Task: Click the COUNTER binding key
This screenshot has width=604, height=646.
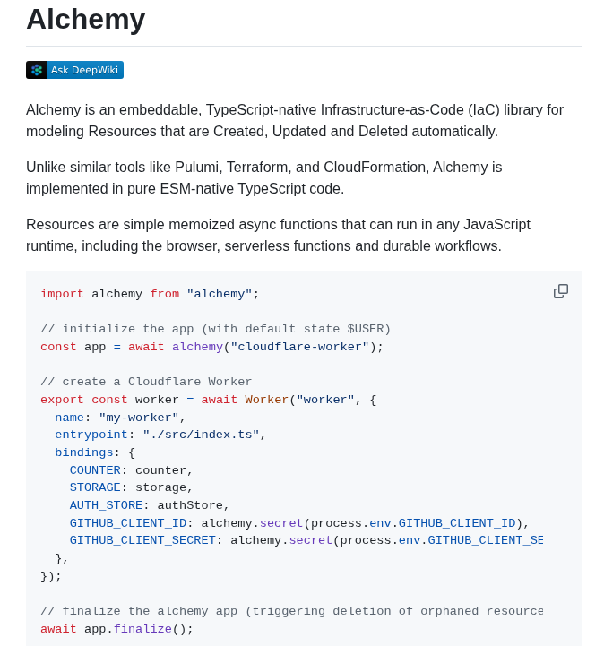Action: [95, 470]
